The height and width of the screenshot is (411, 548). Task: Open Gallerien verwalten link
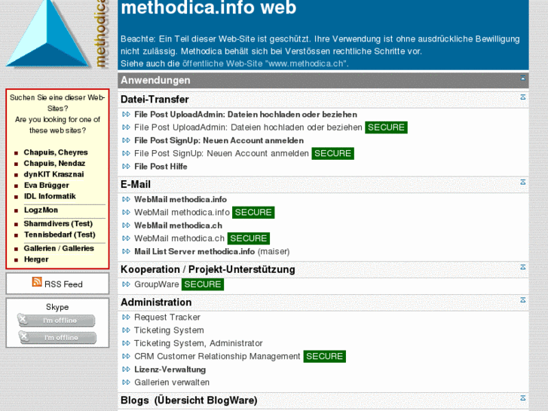tap(172, 382)
